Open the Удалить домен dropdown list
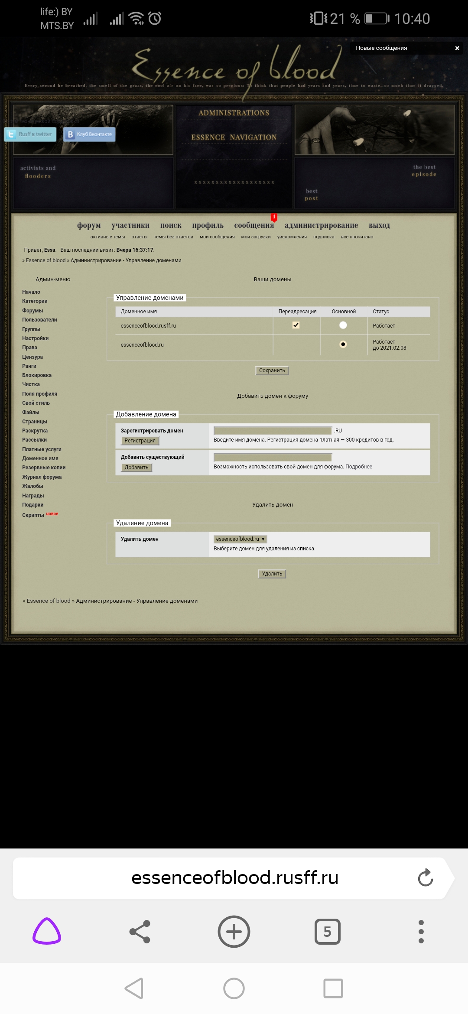Viewport: 468px width, 1014px height. click(x=240, y=539)
